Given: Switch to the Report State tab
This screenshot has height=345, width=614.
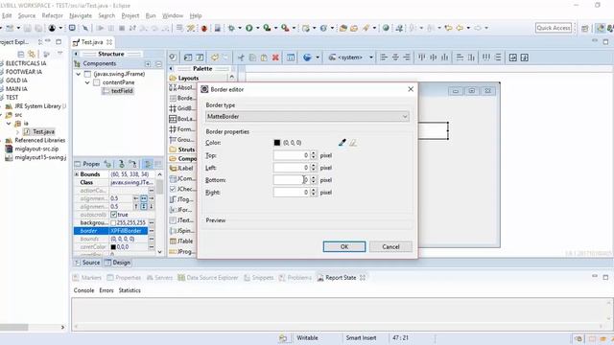Looking at the screenshot, I should [341, 278].
